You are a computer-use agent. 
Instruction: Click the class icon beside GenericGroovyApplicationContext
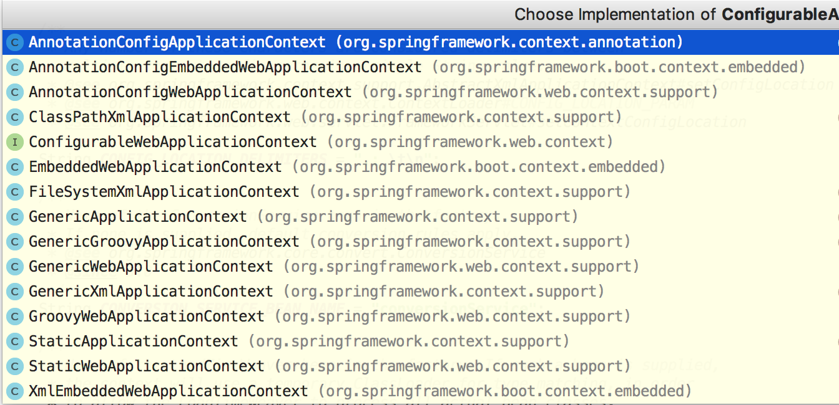click(15, 242)
